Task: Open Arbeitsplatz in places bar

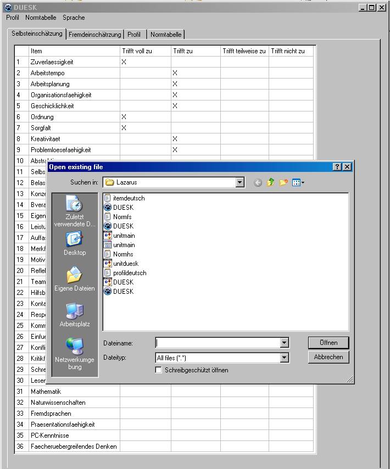Action: click(x=75, y=315)
